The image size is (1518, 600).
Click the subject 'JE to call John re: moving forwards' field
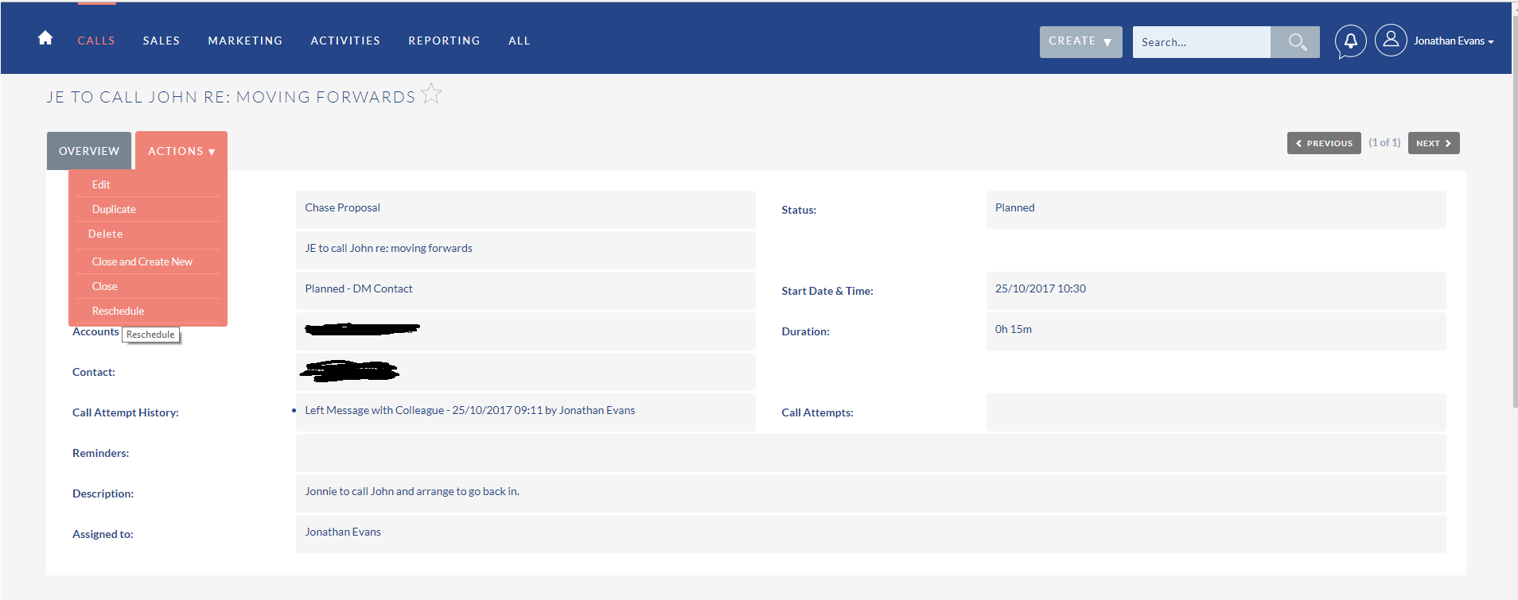pos(526,250)
